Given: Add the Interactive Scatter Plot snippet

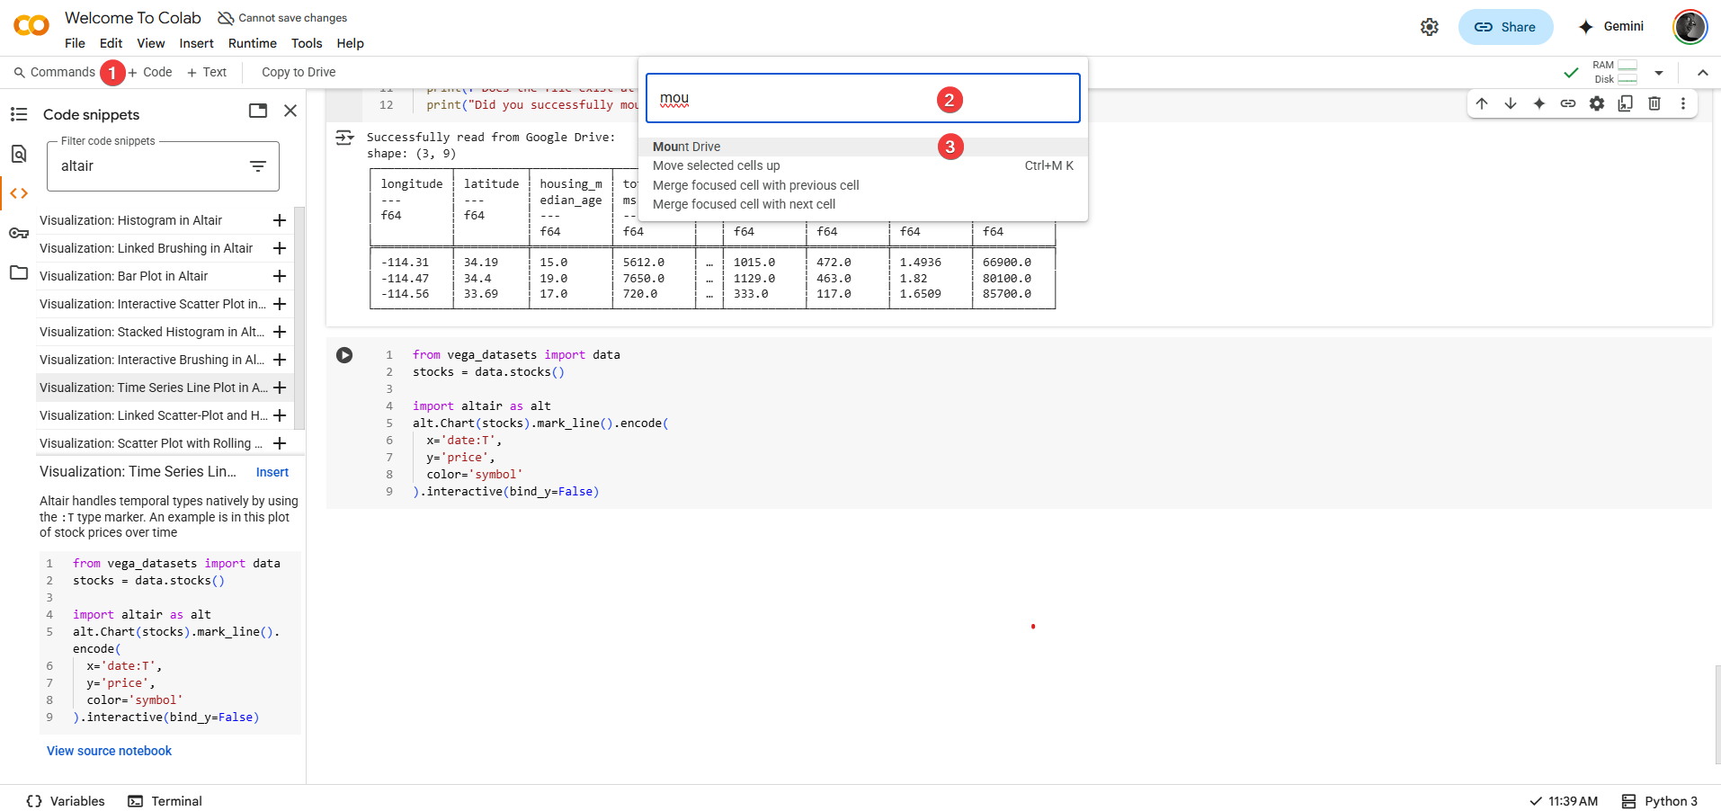Looking at the screenshot, I should 280,304.
